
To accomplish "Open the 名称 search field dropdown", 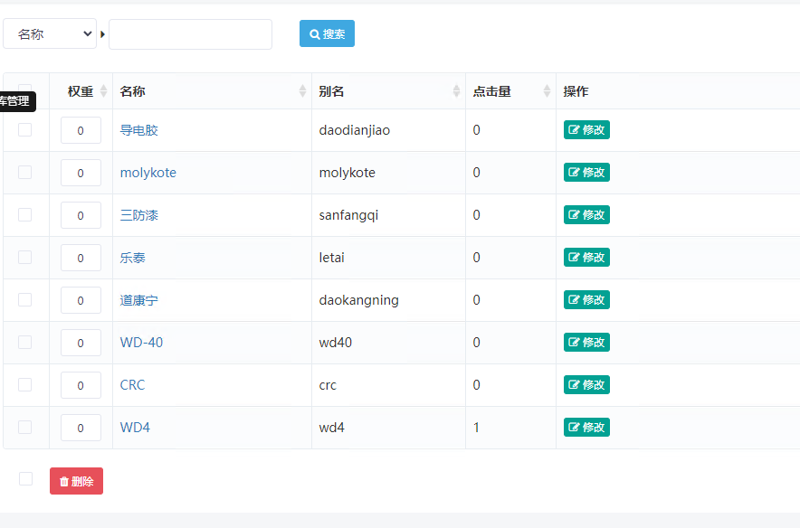I will pyautogui.click(x=50, y=33).
